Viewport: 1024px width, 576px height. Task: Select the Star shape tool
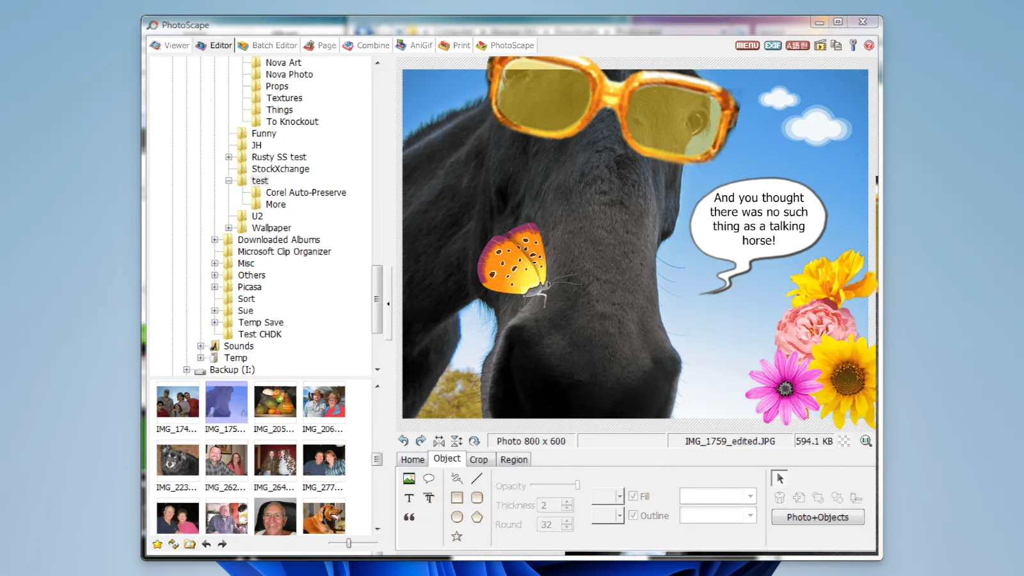click(x=456, y=536)
